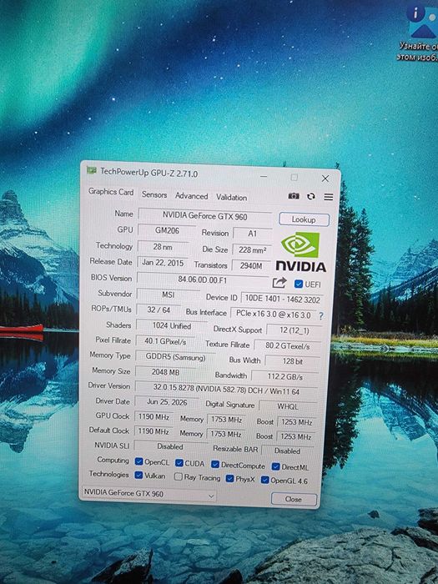Image resolution: width=438 pixels, height=584 pixels.
Task: Click the Driver Date Jun 25, 2026
Action: coord(167,402)
